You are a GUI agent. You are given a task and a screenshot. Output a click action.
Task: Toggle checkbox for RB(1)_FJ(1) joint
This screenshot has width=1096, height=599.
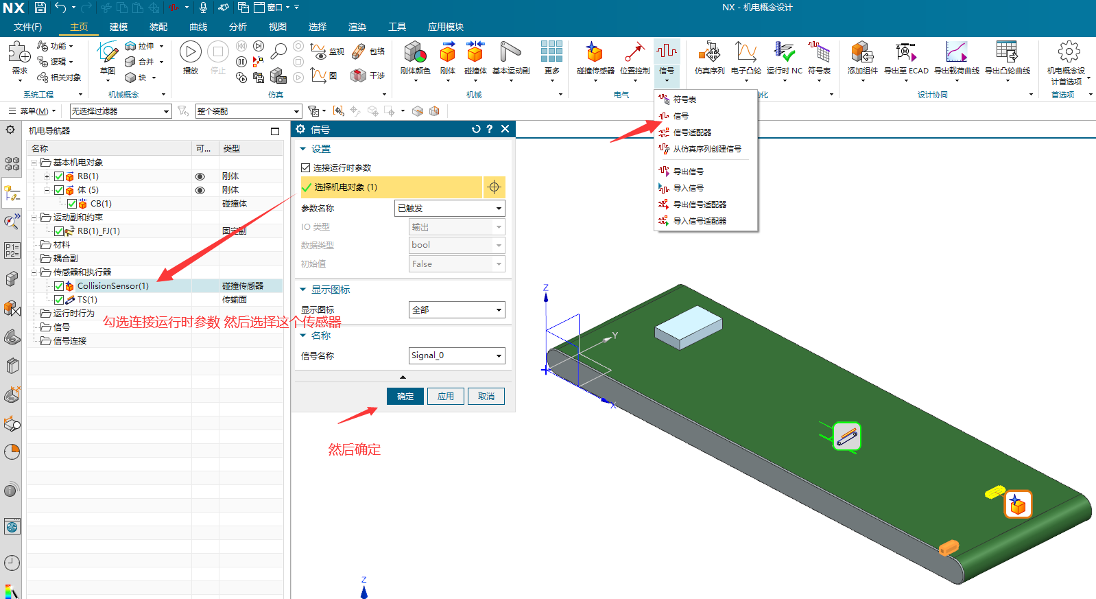pos(59,231)
